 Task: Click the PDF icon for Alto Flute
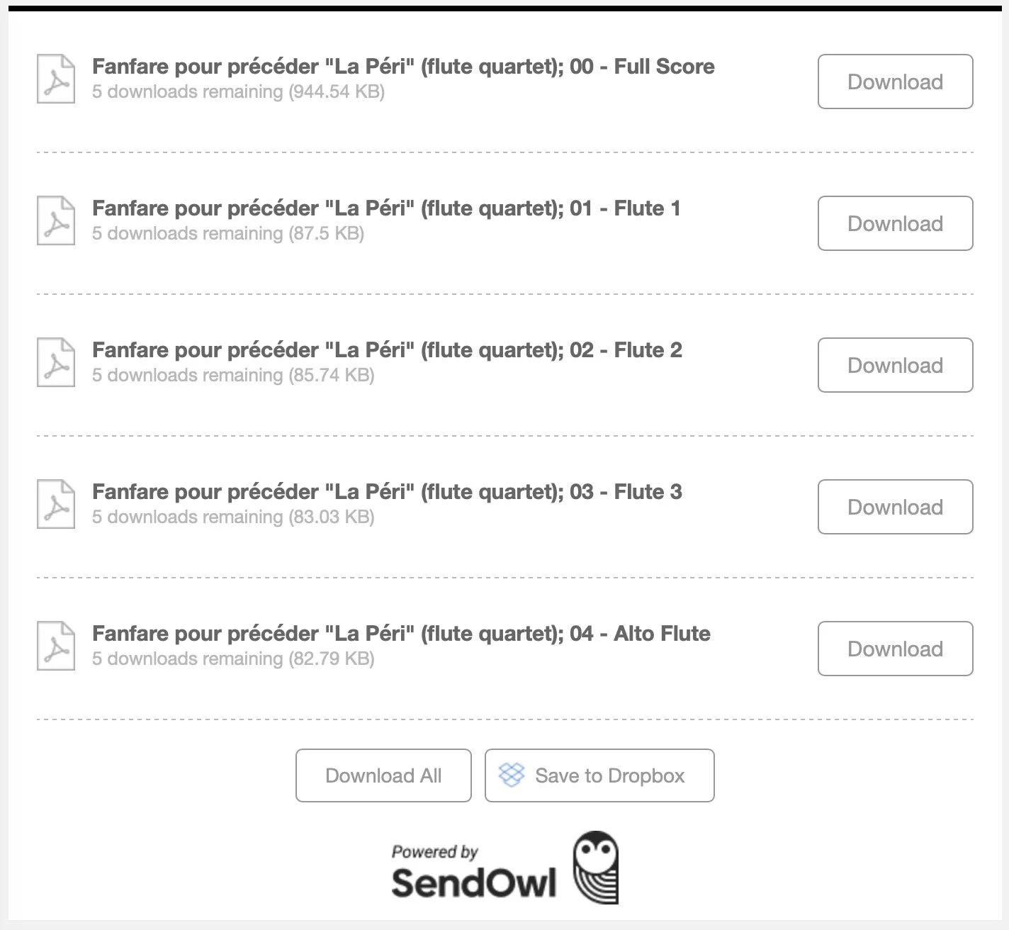point(56,646)
